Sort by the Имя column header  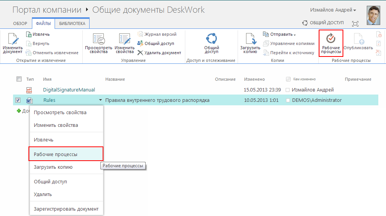coord(47,79)
